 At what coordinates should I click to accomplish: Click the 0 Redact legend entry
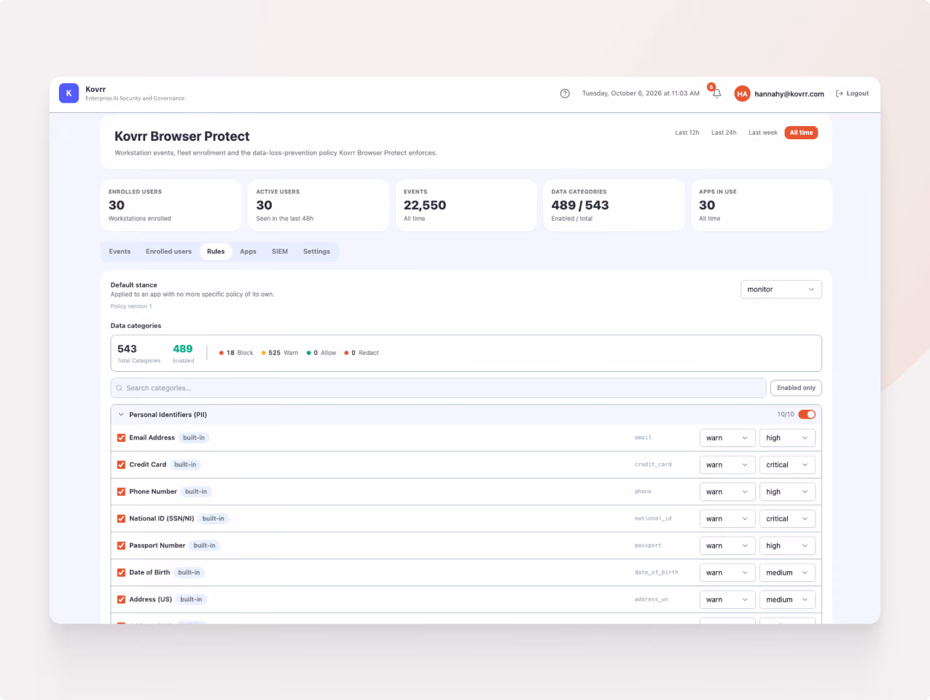tap(362, 353)
